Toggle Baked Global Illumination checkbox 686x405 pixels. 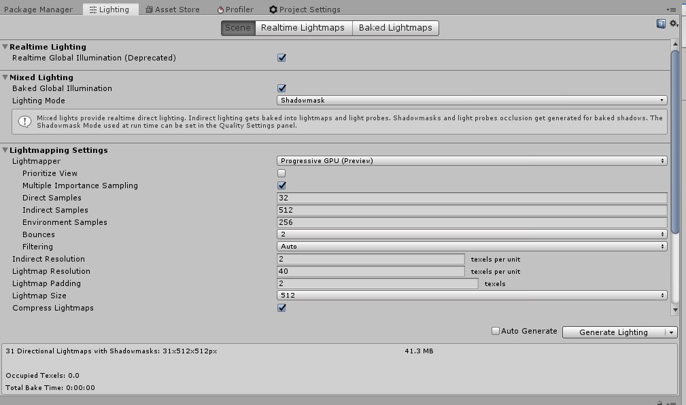click(x=281, y=88)
